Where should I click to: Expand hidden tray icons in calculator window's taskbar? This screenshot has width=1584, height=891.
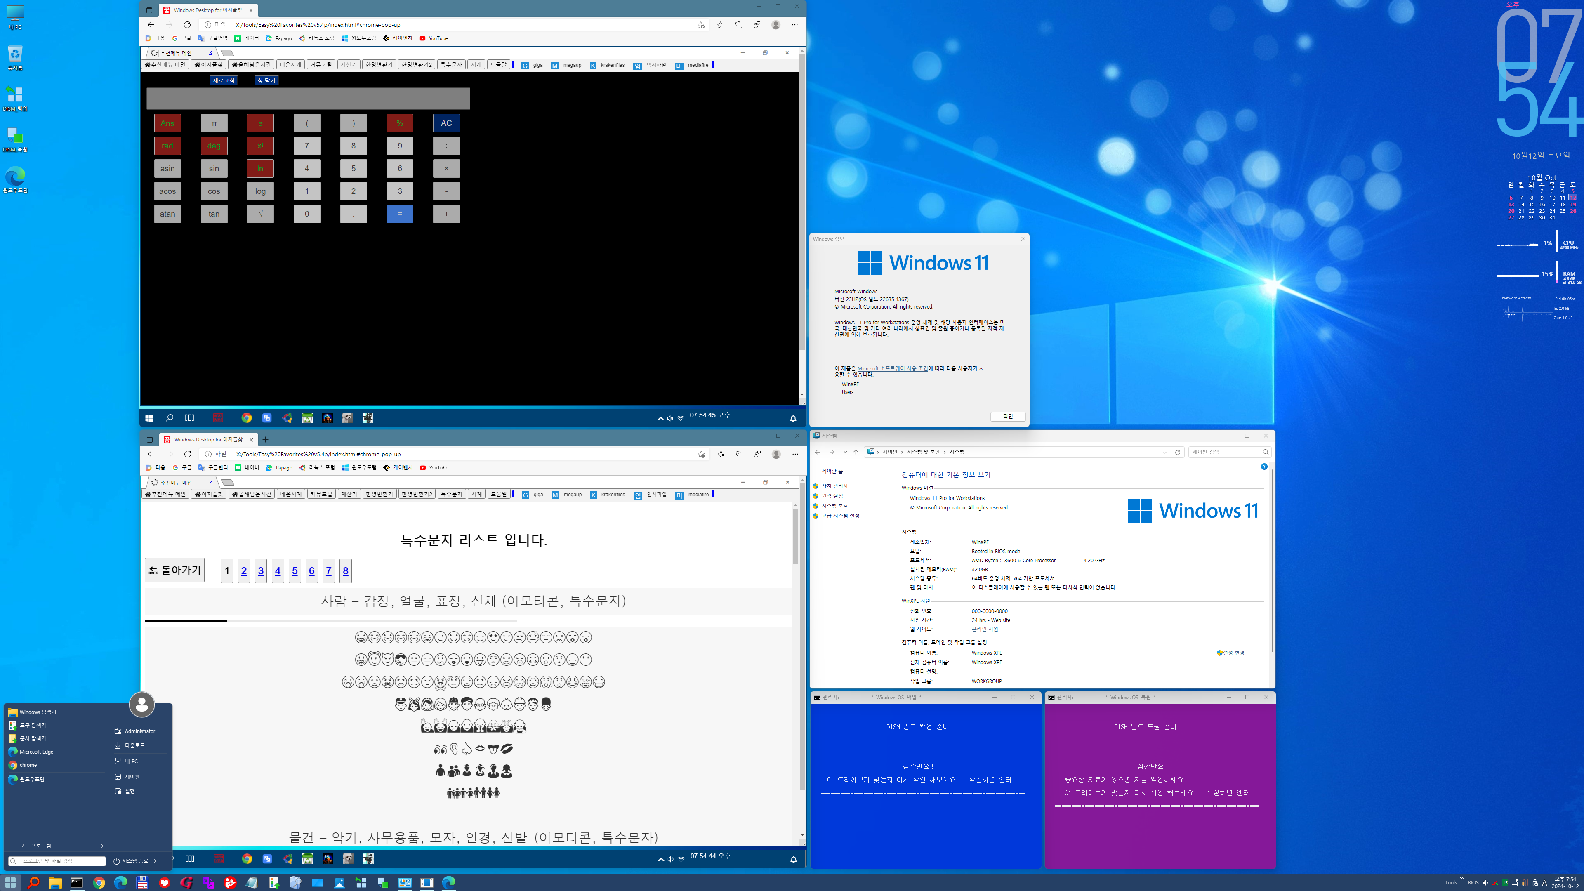[660, 418]
